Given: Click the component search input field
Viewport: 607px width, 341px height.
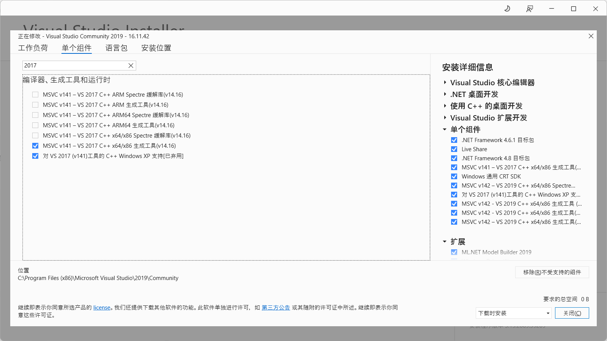Looking at the screenshot, I should 74,66.
